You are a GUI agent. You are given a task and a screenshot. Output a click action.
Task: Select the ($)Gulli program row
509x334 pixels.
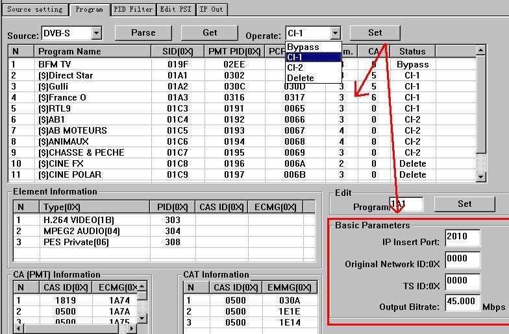pos(242,86)
